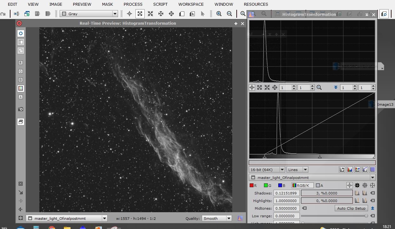The height and width of the screenshot is (229, 395).
Task: Click the Shadows value input field
Action: pyautogui.click(x=287, y=193)
